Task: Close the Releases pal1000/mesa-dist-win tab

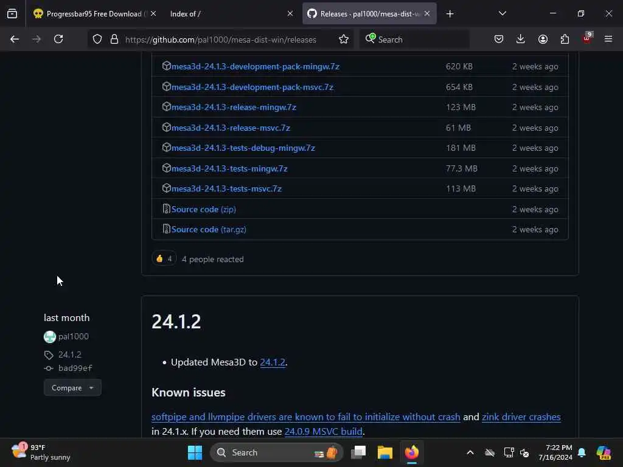Action: (427, 14)
